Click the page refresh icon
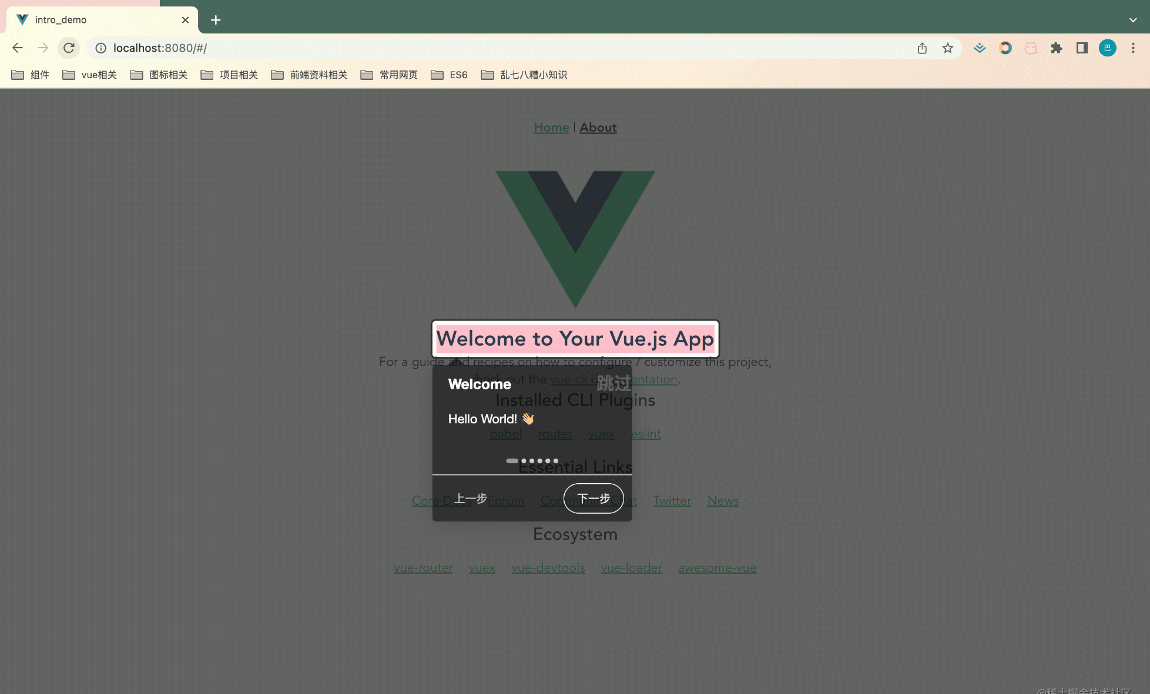1150x694 pixels. 70,48
